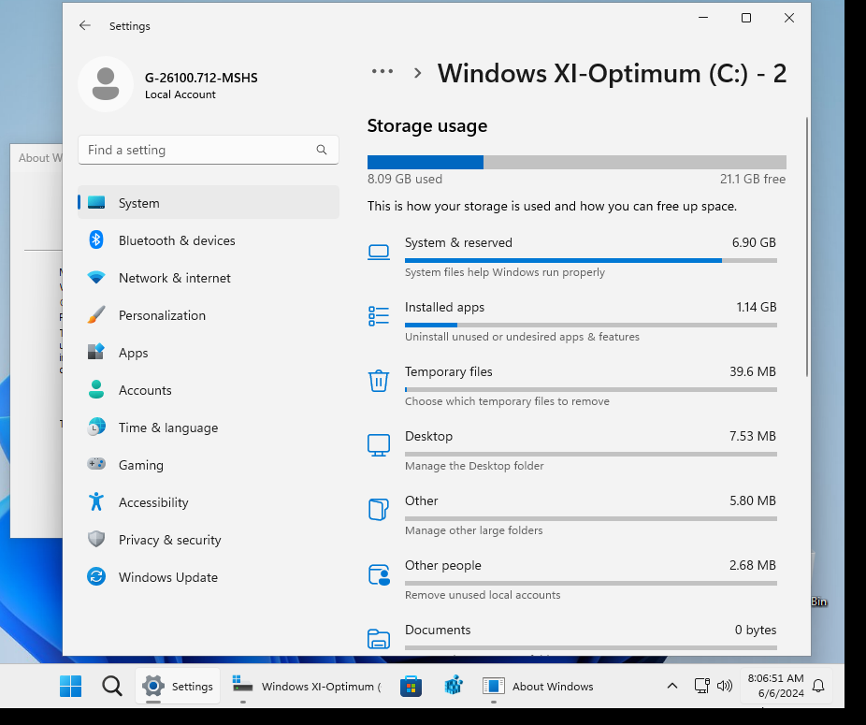Click the Desktop 7.53 MB size value
Image resolution: width=866 pixels, height=725 pixels.
(752, 436)
